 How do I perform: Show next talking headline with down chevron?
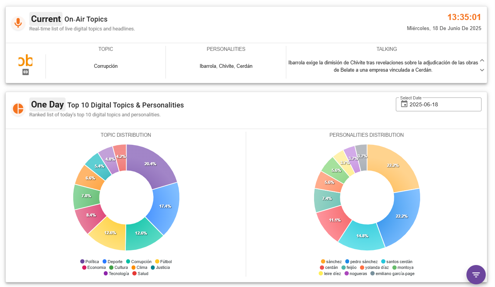tap(482, 70)
